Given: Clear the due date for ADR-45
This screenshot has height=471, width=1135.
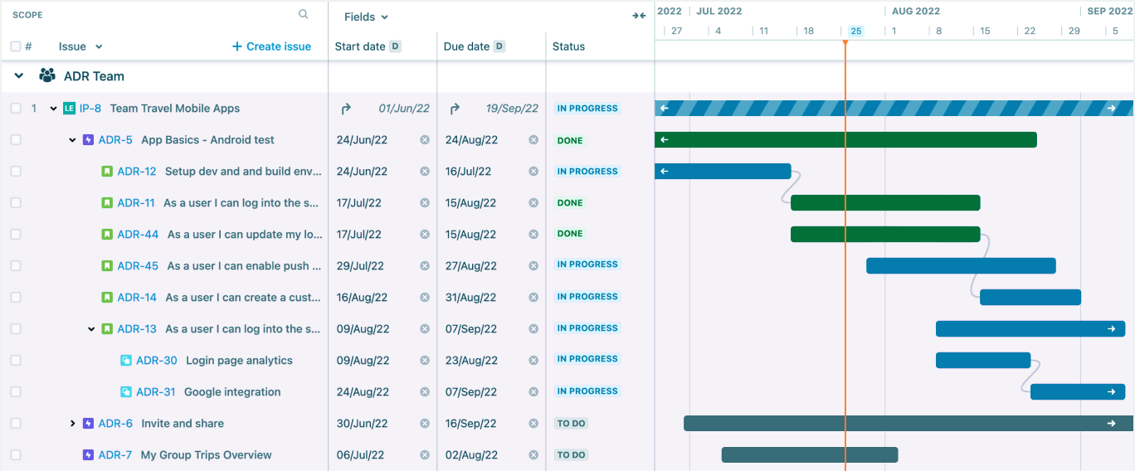Looking at the screenshot, I should pos(533,266).
